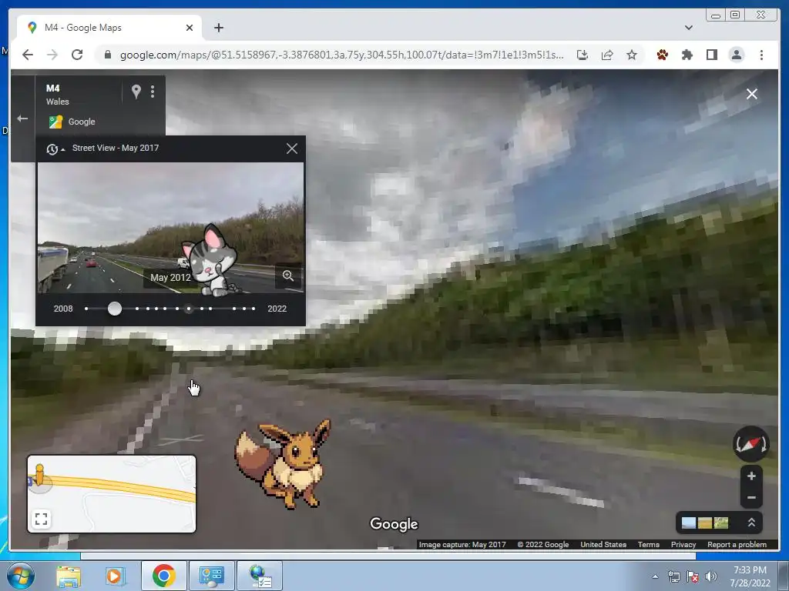Open May 2012 imagery with magnifier
The image size is (789, 591).
pyautogui.click(x=288, y=275)
